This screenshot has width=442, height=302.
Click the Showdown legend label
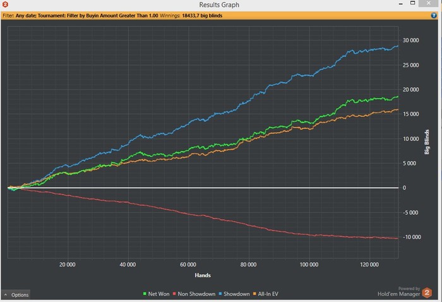(237, 294)
